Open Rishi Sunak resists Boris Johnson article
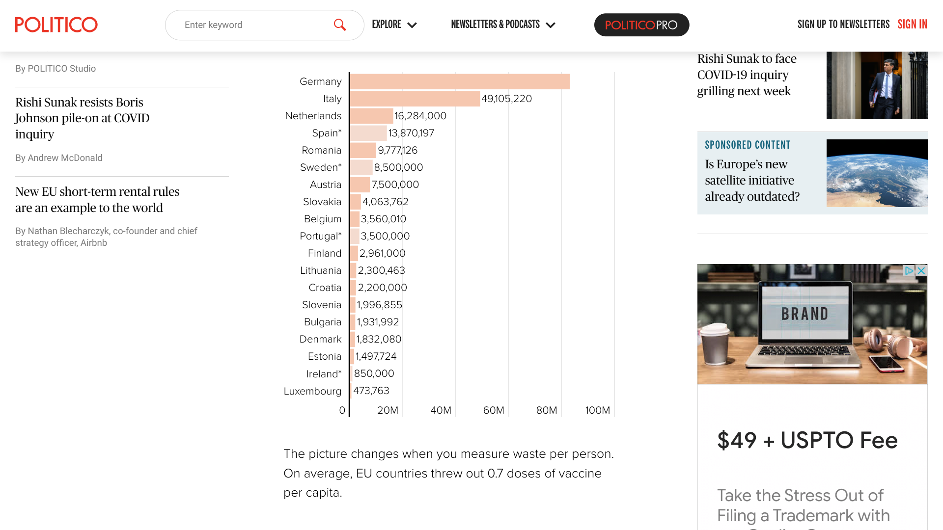 click(x=83, y=118)
